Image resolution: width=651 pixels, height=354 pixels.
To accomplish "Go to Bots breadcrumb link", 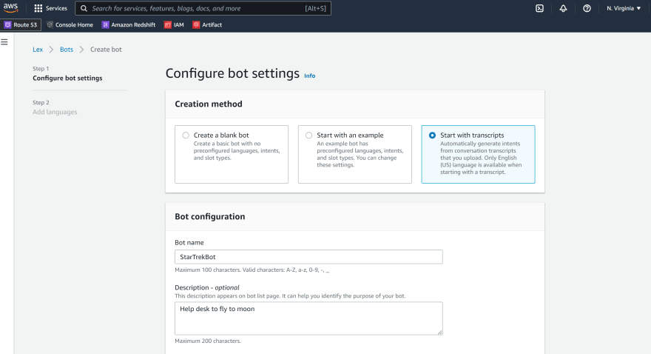I will point(67,50).
